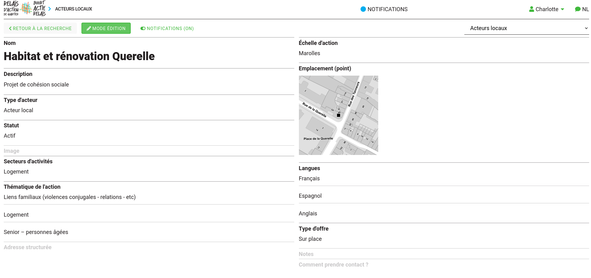Click the caret arrow next to Charlotte

pyautogui.click(x=563, y=9)
